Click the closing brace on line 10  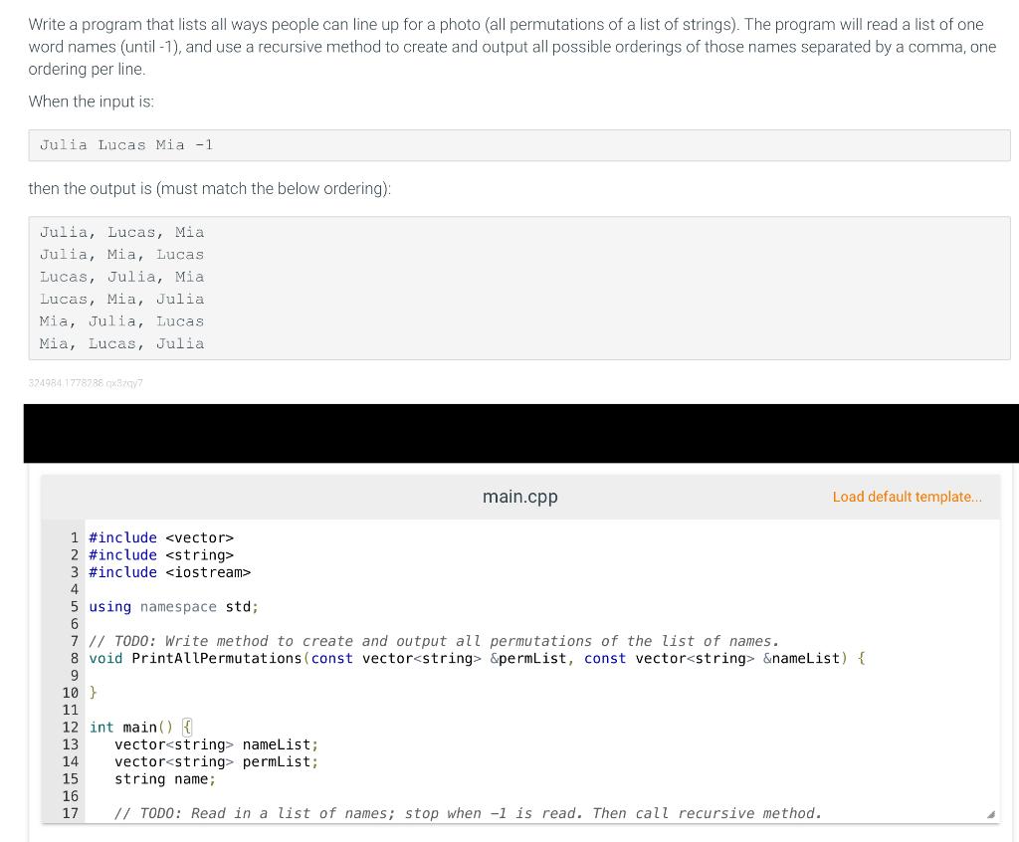coord(91,693)
